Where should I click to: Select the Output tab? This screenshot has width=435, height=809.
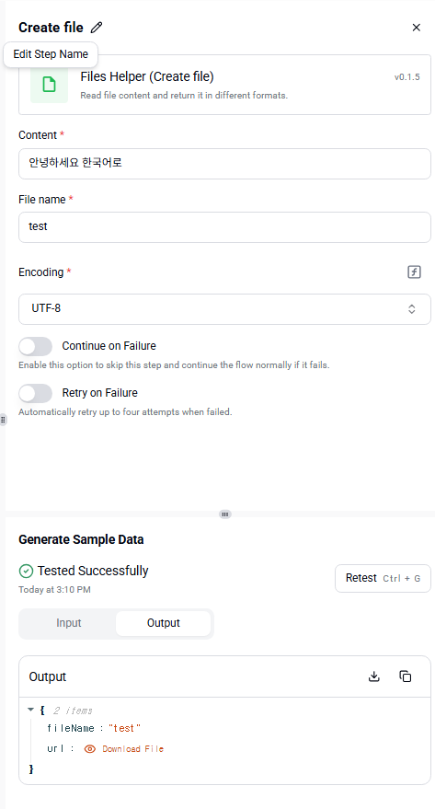pyautogui.click(x=164, y=623)
